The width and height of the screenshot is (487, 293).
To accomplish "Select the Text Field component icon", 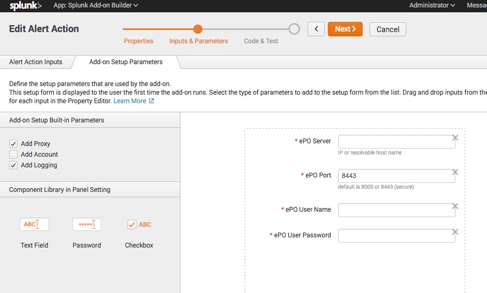I will coord(34,225).
